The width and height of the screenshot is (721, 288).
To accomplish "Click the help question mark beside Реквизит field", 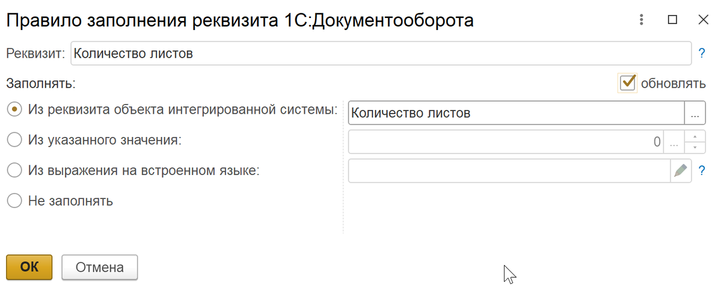I will [x=701, y=53].
